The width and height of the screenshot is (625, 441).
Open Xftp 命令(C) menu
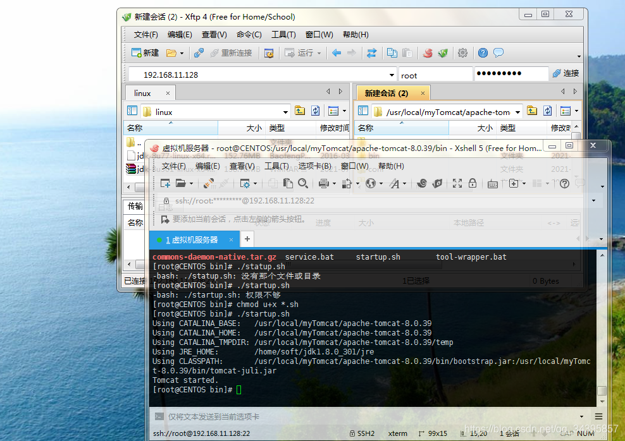(249, 35)
